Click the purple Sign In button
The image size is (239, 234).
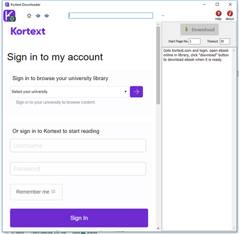pos(79,218)
